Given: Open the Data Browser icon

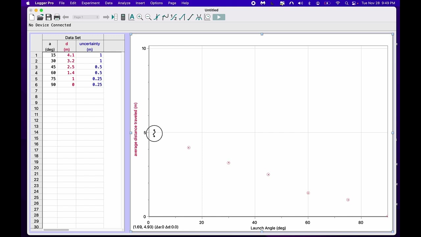Looking at the screenshot, I should 114,17.
